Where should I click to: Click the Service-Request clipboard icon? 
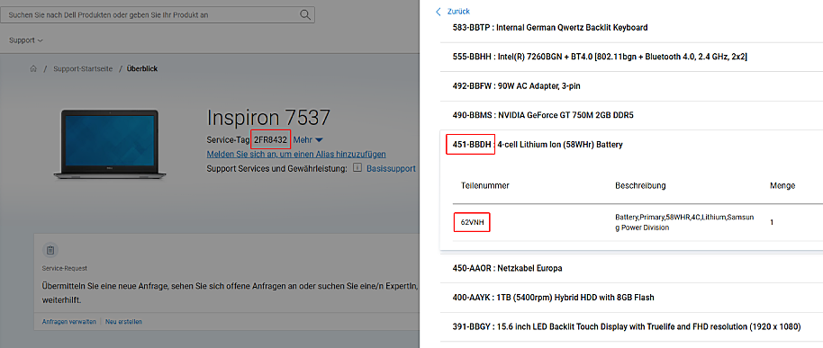tap(50, 250)
